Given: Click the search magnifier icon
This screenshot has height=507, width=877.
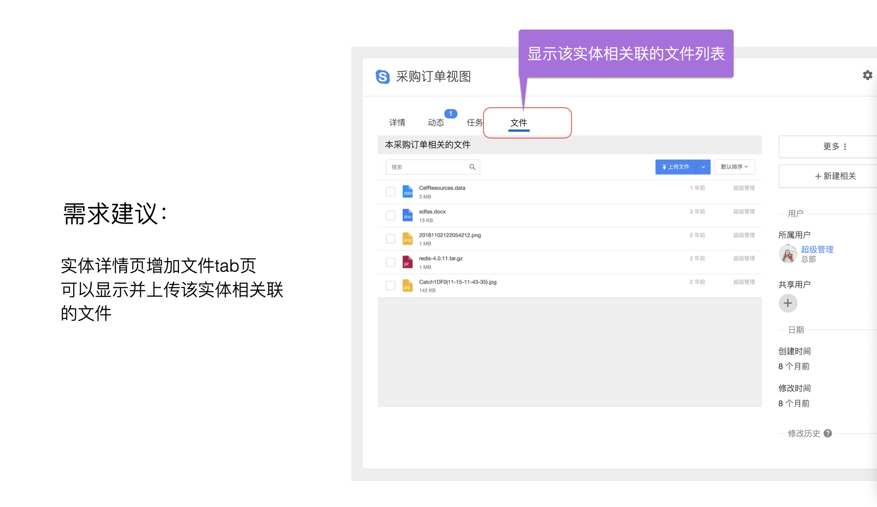Looking at the screenshot, I should (473, 167).
